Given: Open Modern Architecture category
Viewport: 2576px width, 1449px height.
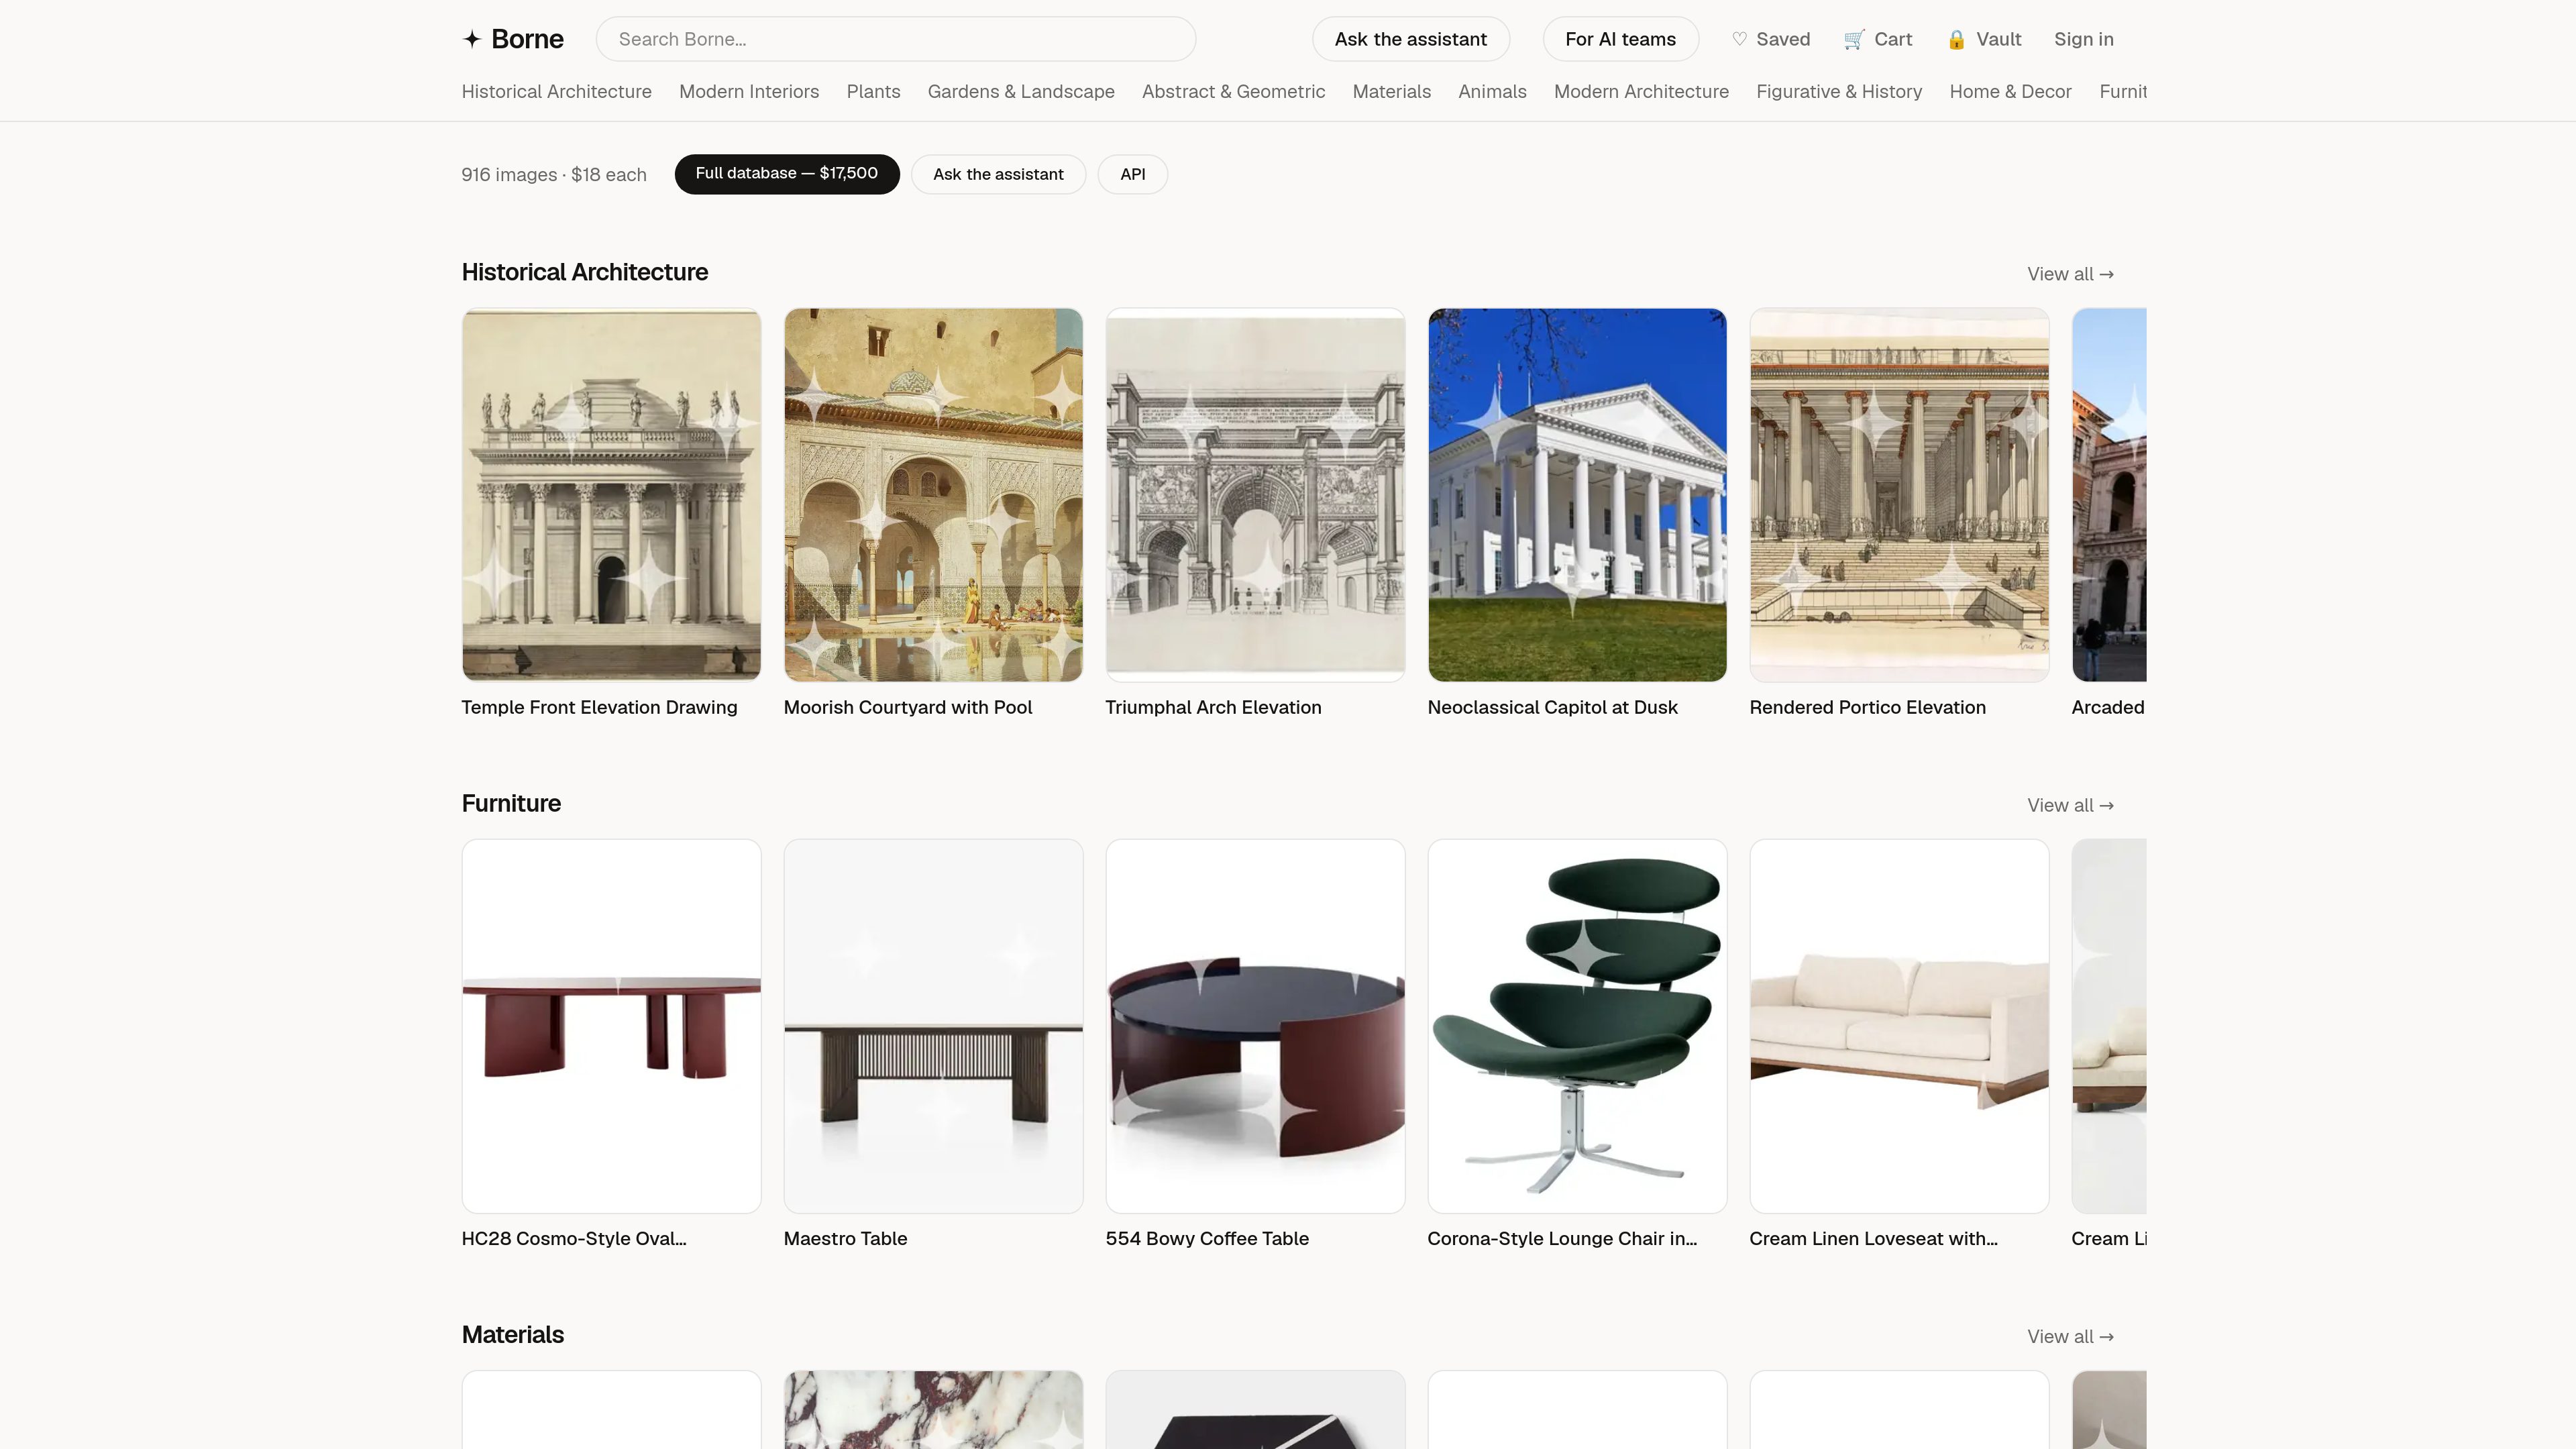Looking at the screenshot, I should [1641, 91].
